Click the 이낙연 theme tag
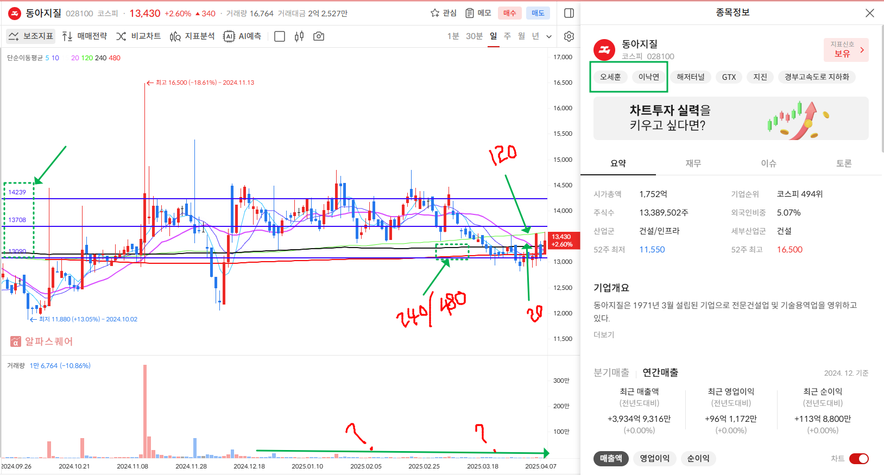This screenshot has height=475, width=884. [649, 77]
